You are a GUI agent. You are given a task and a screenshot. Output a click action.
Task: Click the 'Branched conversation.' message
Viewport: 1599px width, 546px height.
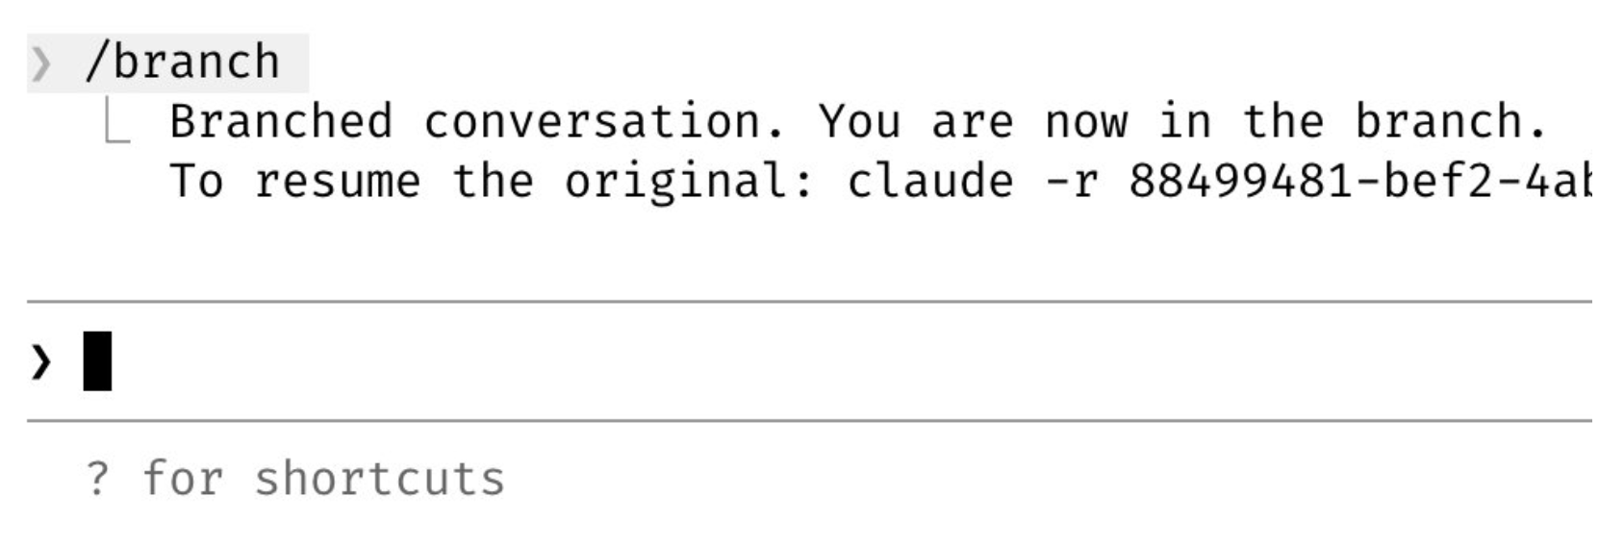[478, 122]
